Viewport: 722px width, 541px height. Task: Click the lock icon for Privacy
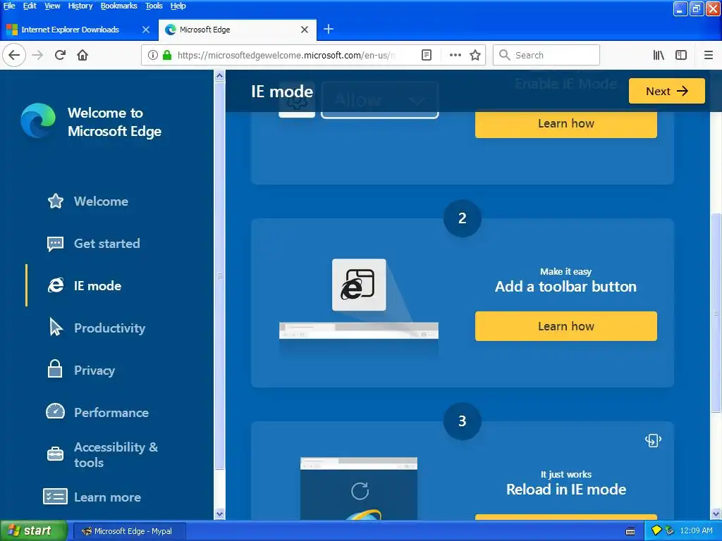coord(55,369)
